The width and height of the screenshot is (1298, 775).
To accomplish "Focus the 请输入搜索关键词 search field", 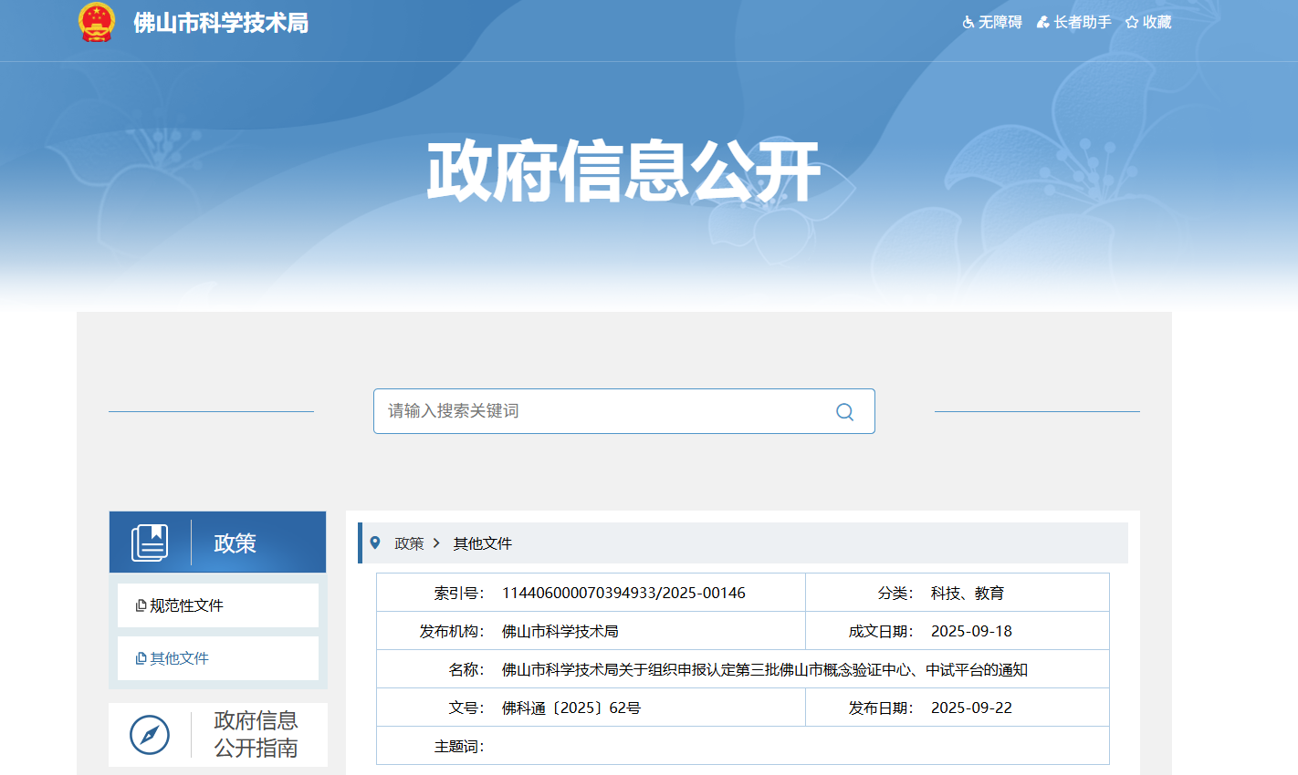I will pyautogui.click(x=602, y=411).
